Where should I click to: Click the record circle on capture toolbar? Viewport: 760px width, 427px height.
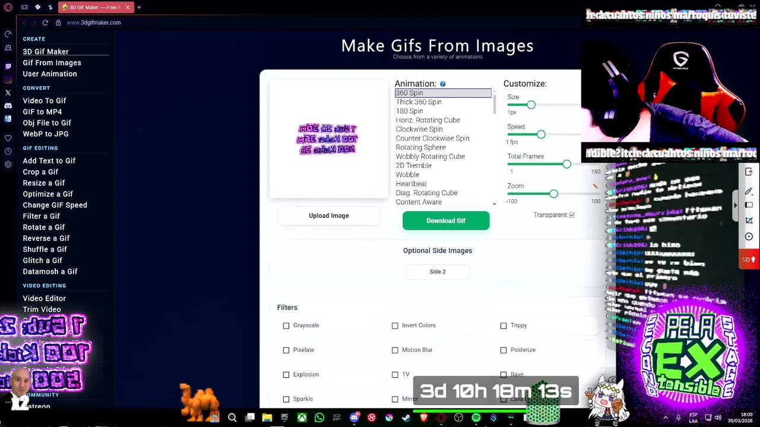[x=749, y=237]
